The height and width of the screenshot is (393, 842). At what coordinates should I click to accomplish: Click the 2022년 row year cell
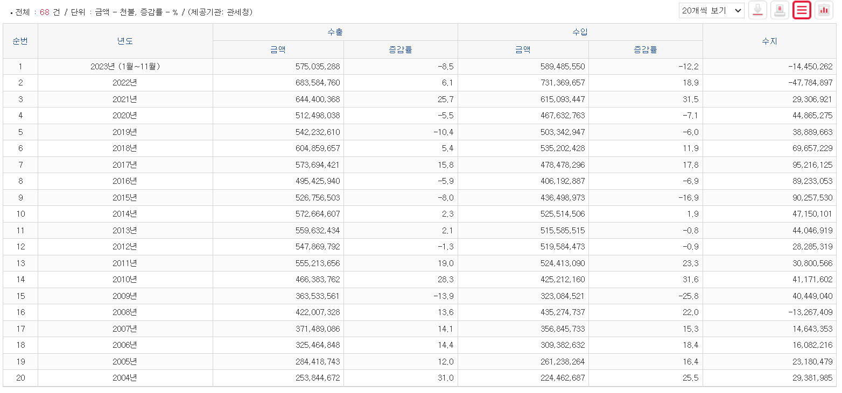point(125,83)
